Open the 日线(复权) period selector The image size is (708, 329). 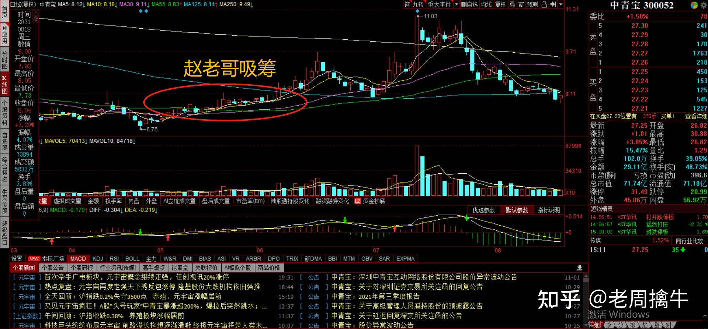coord(23,4)
